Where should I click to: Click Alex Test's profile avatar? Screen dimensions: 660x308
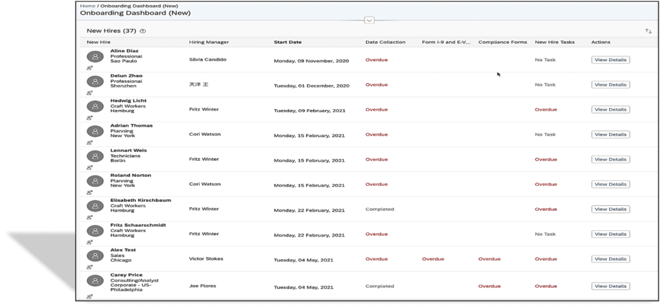point(95,255)
